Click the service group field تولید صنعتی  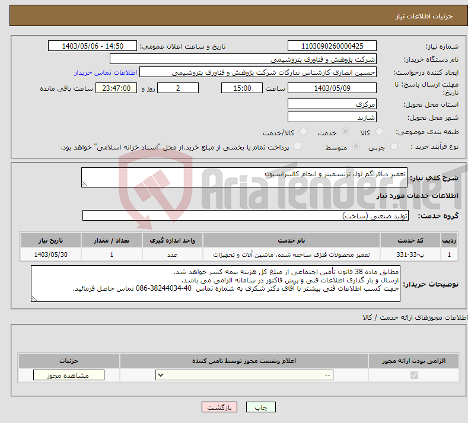(246, 215)
